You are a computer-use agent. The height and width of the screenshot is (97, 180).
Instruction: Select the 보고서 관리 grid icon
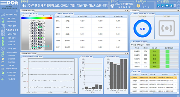tap(3, 34)
